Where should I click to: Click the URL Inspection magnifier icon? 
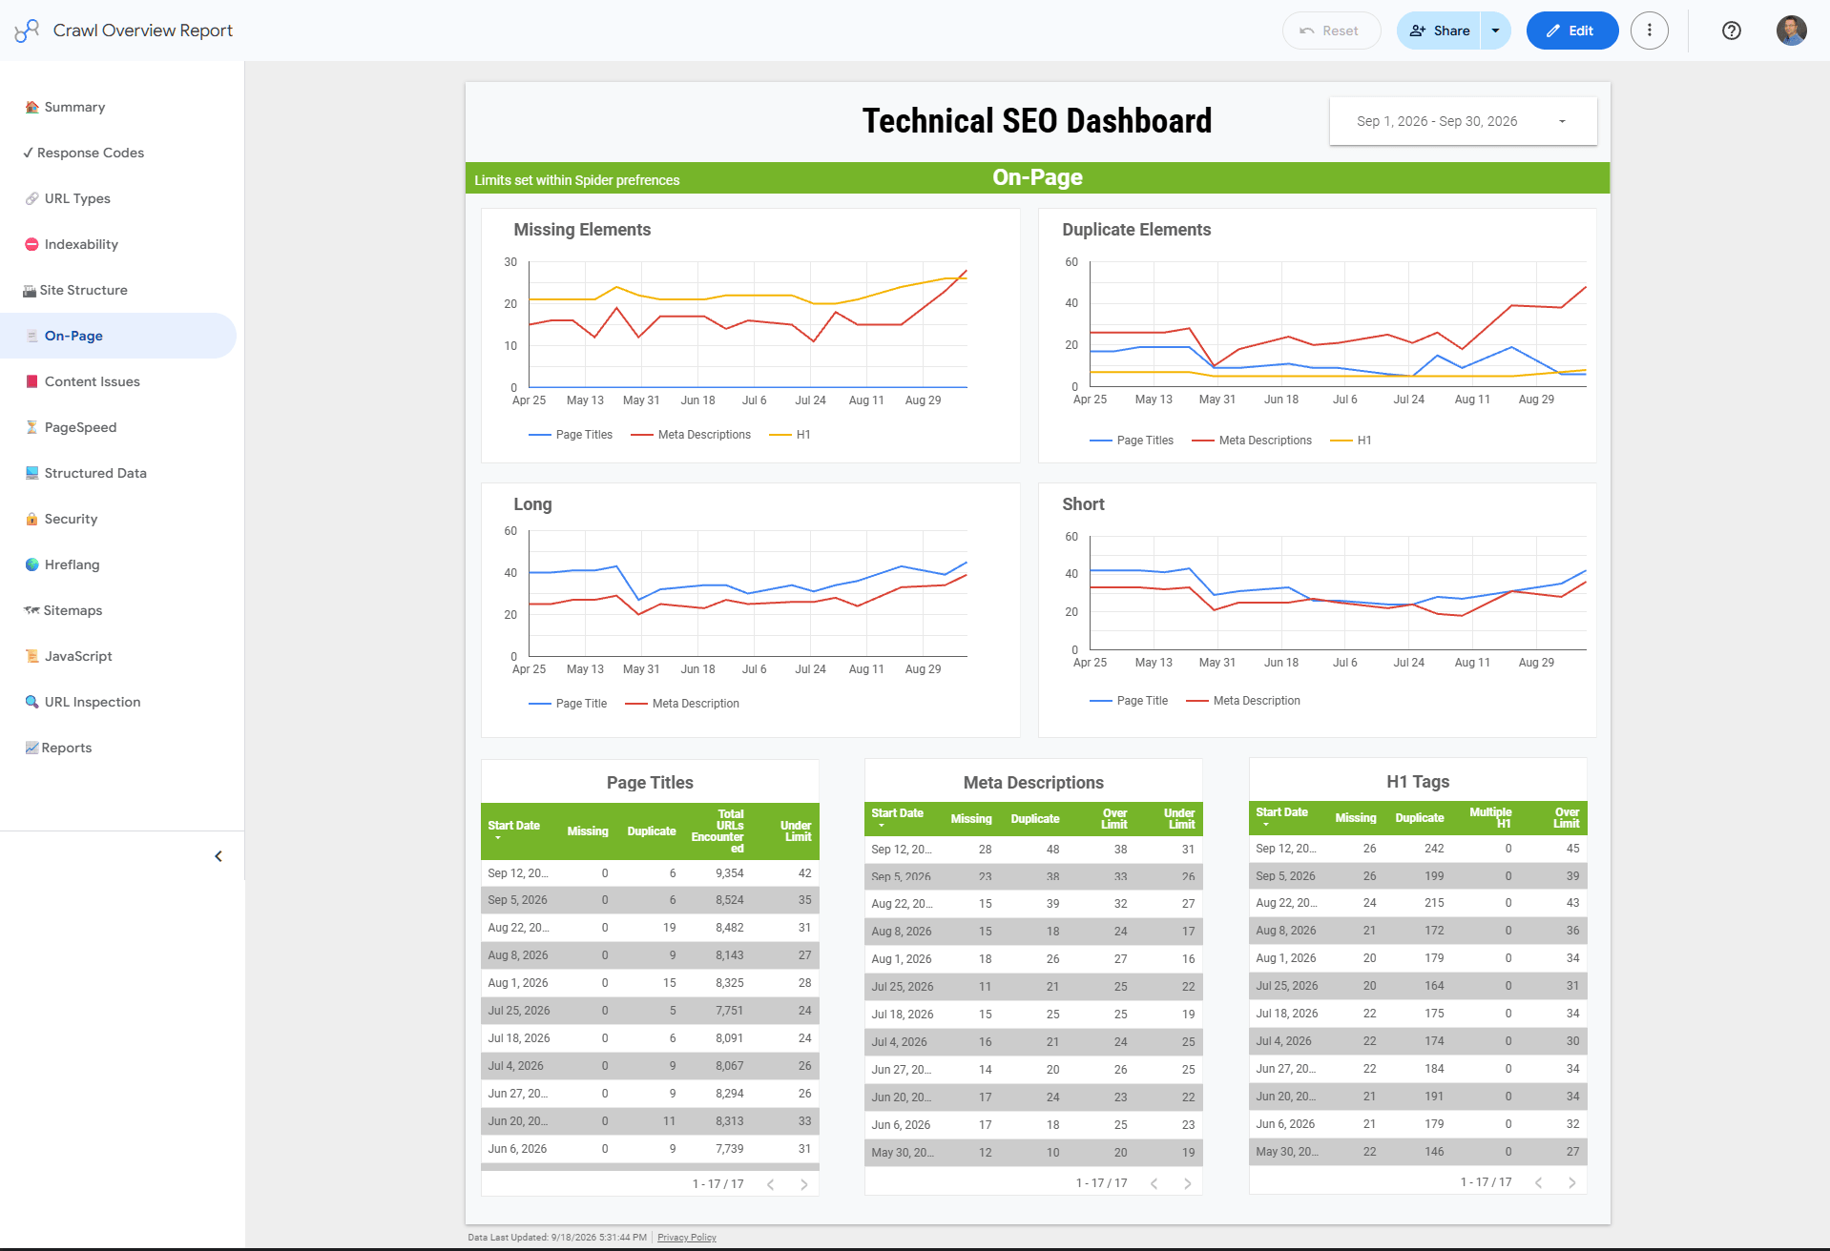click(31, 702)
